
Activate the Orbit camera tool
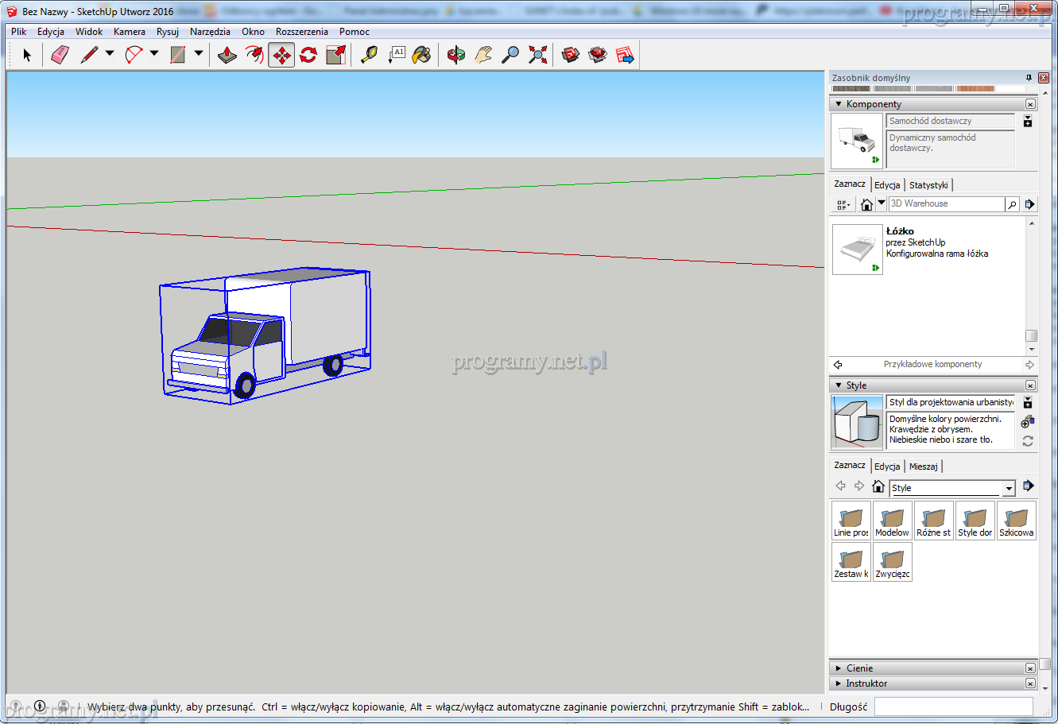coord(455,55)
